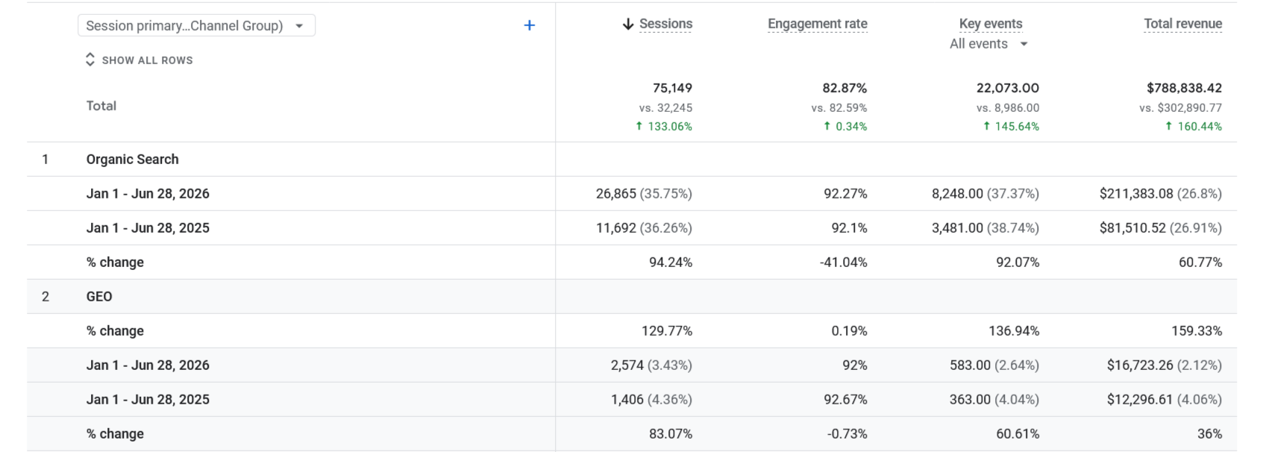Click GEO key events 363.00 (4.04%)
Image resolution: width=1263 pixels, height=452 pixels.
(994, 400)
